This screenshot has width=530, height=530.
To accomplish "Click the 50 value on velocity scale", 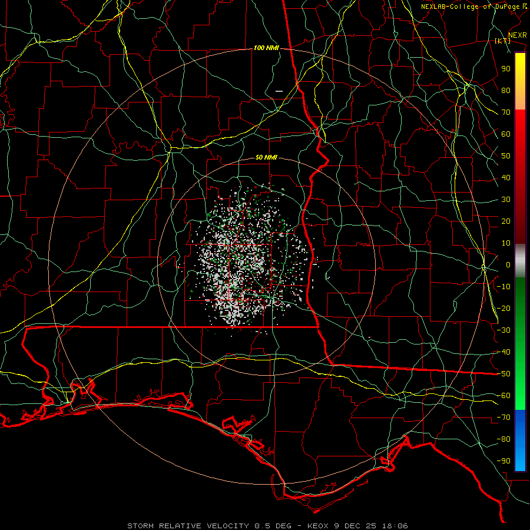I will pos(506,156).
